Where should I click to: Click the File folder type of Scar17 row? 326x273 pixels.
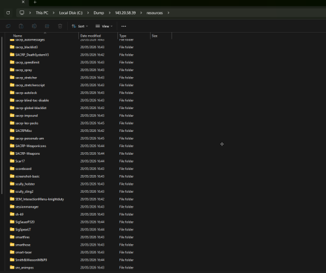pos(126,161)
